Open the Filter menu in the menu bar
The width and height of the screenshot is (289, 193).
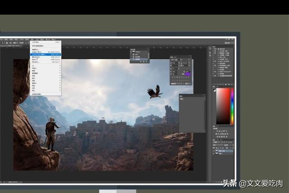(33, 39)
